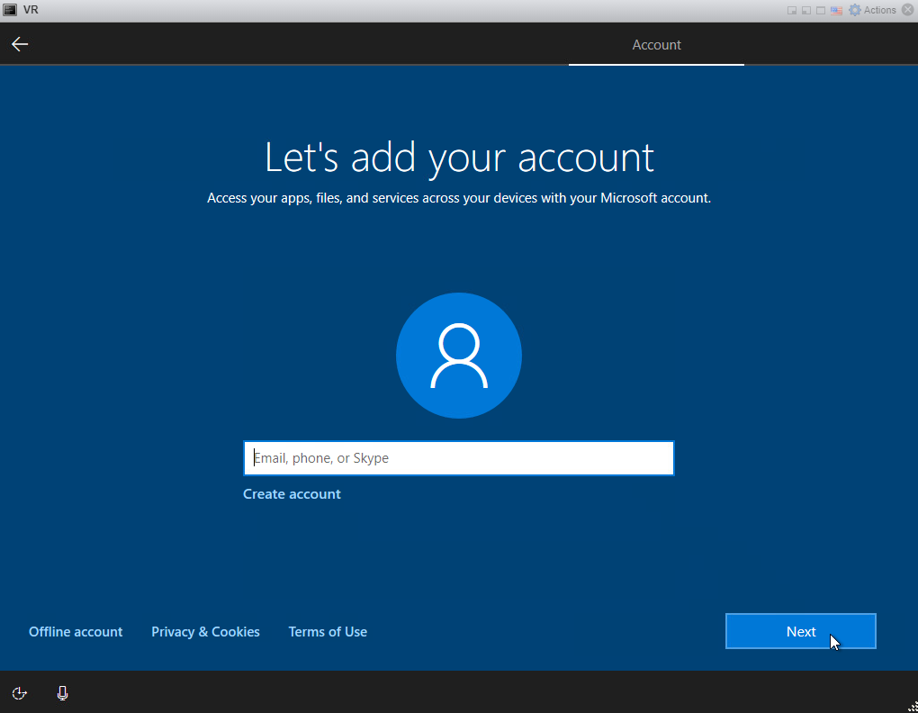
Task: Click the resize grip at window corner
Action: point(912,707)
